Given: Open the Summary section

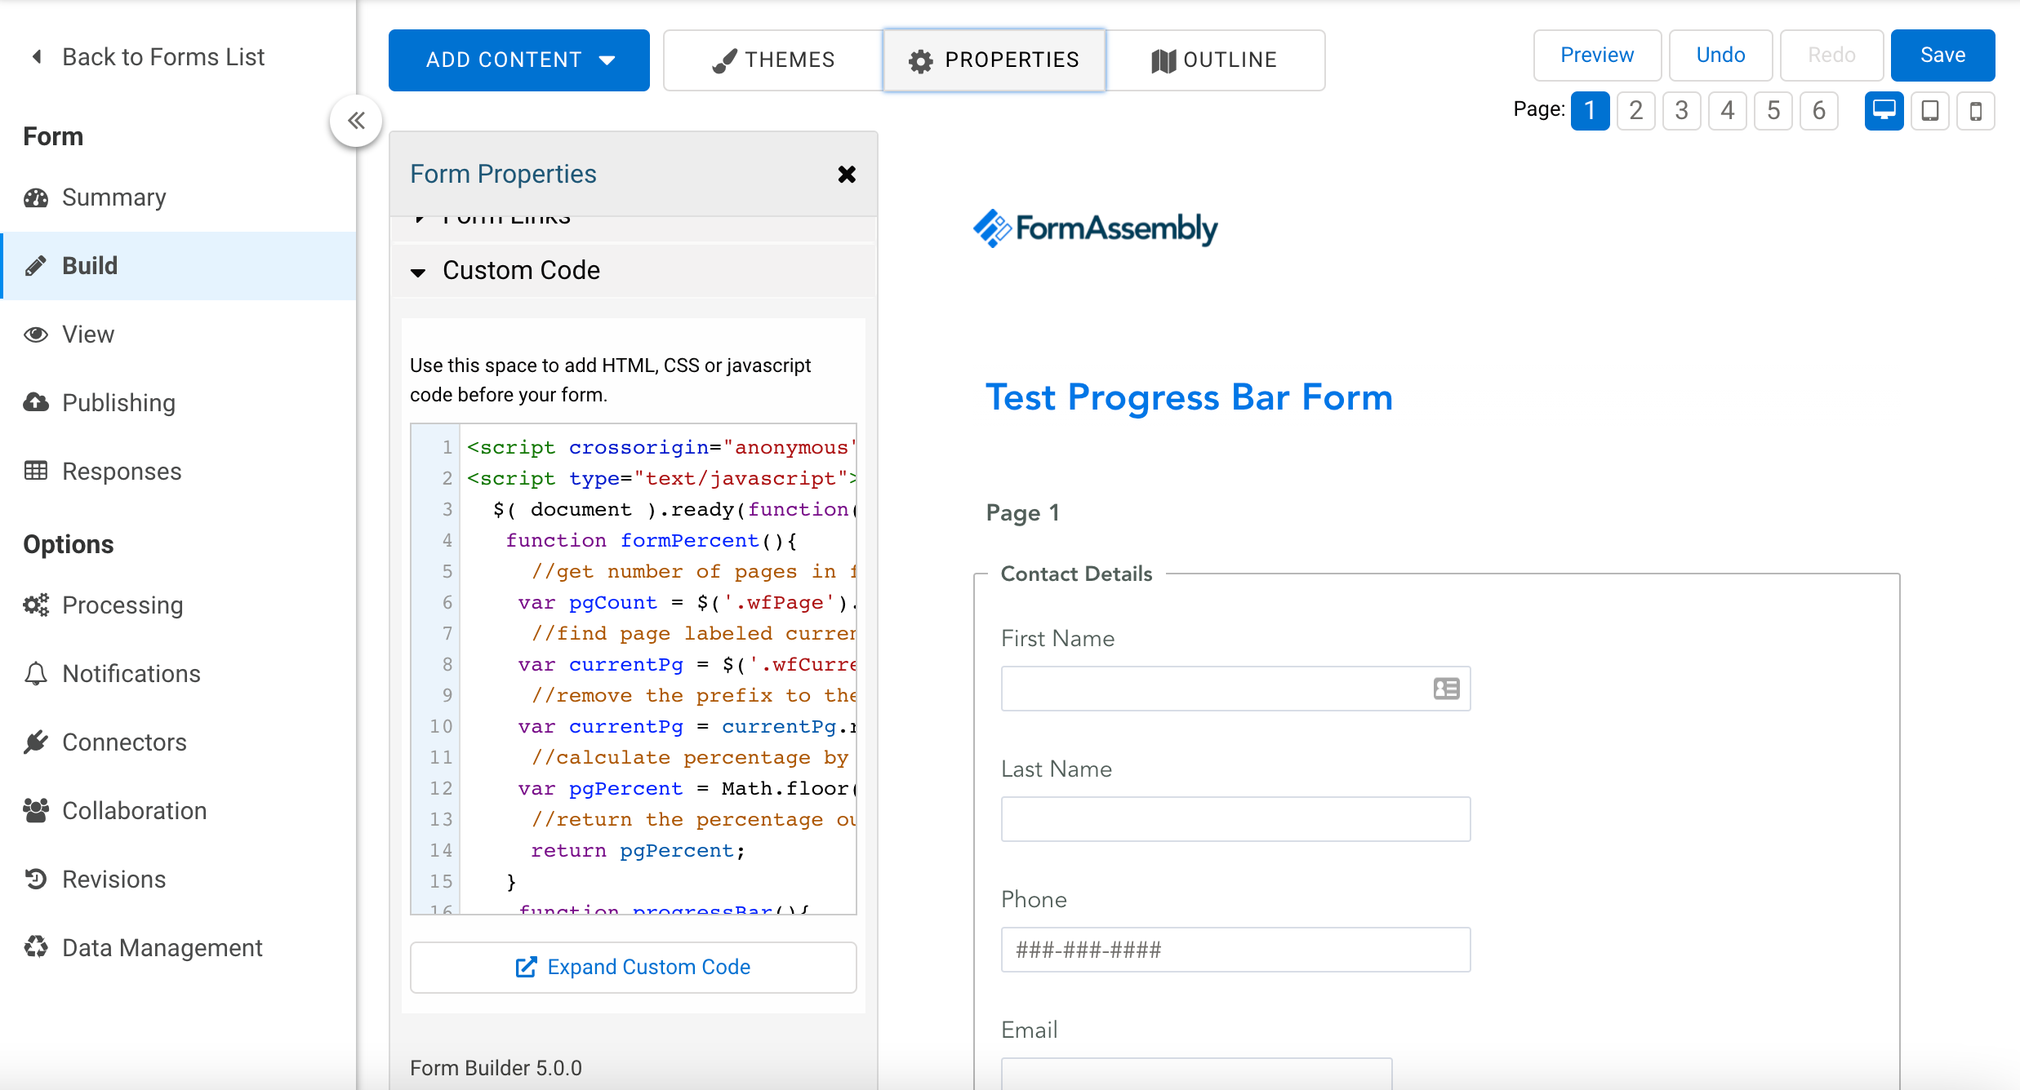Looking at the screenshot, I should [178, 197].
